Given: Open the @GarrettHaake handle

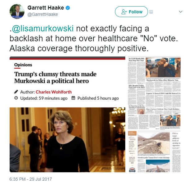Looking at the screenshot, I should pos(43,14).
